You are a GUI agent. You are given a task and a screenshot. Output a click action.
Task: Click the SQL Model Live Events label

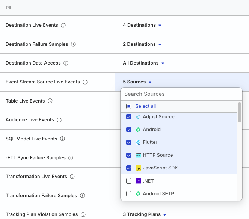tap(32, 139)
